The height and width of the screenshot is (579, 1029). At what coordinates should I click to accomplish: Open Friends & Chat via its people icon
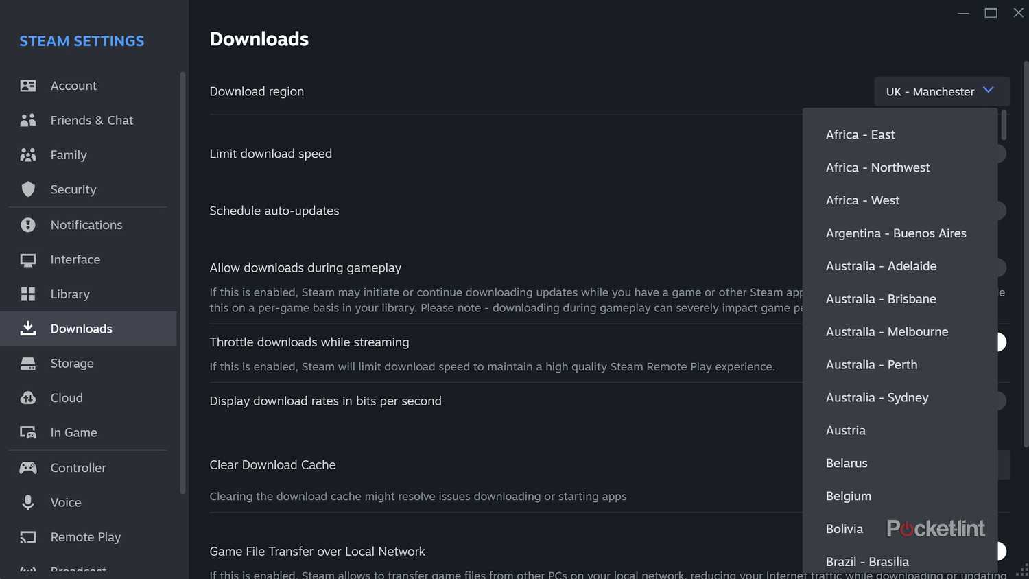(x=28, y=120)
